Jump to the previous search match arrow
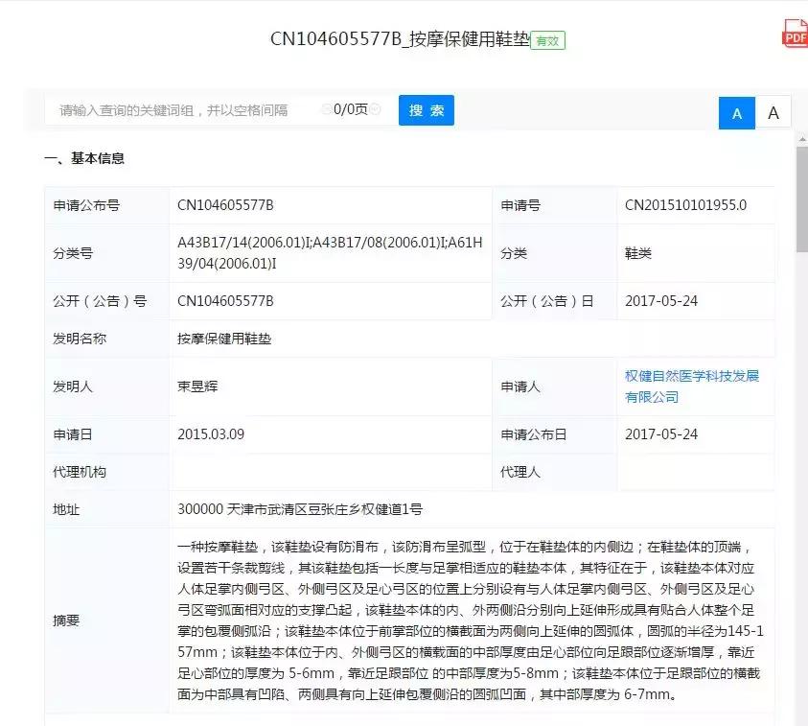This screenshot has width=808, height=726. pos(326,109)
